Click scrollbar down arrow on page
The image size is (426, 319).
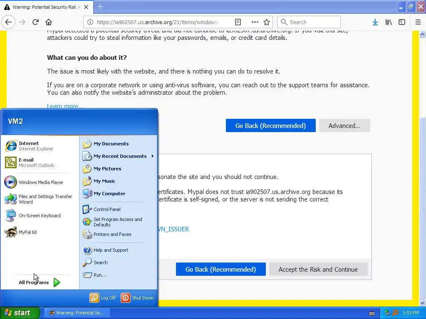(x=423, y=303)
